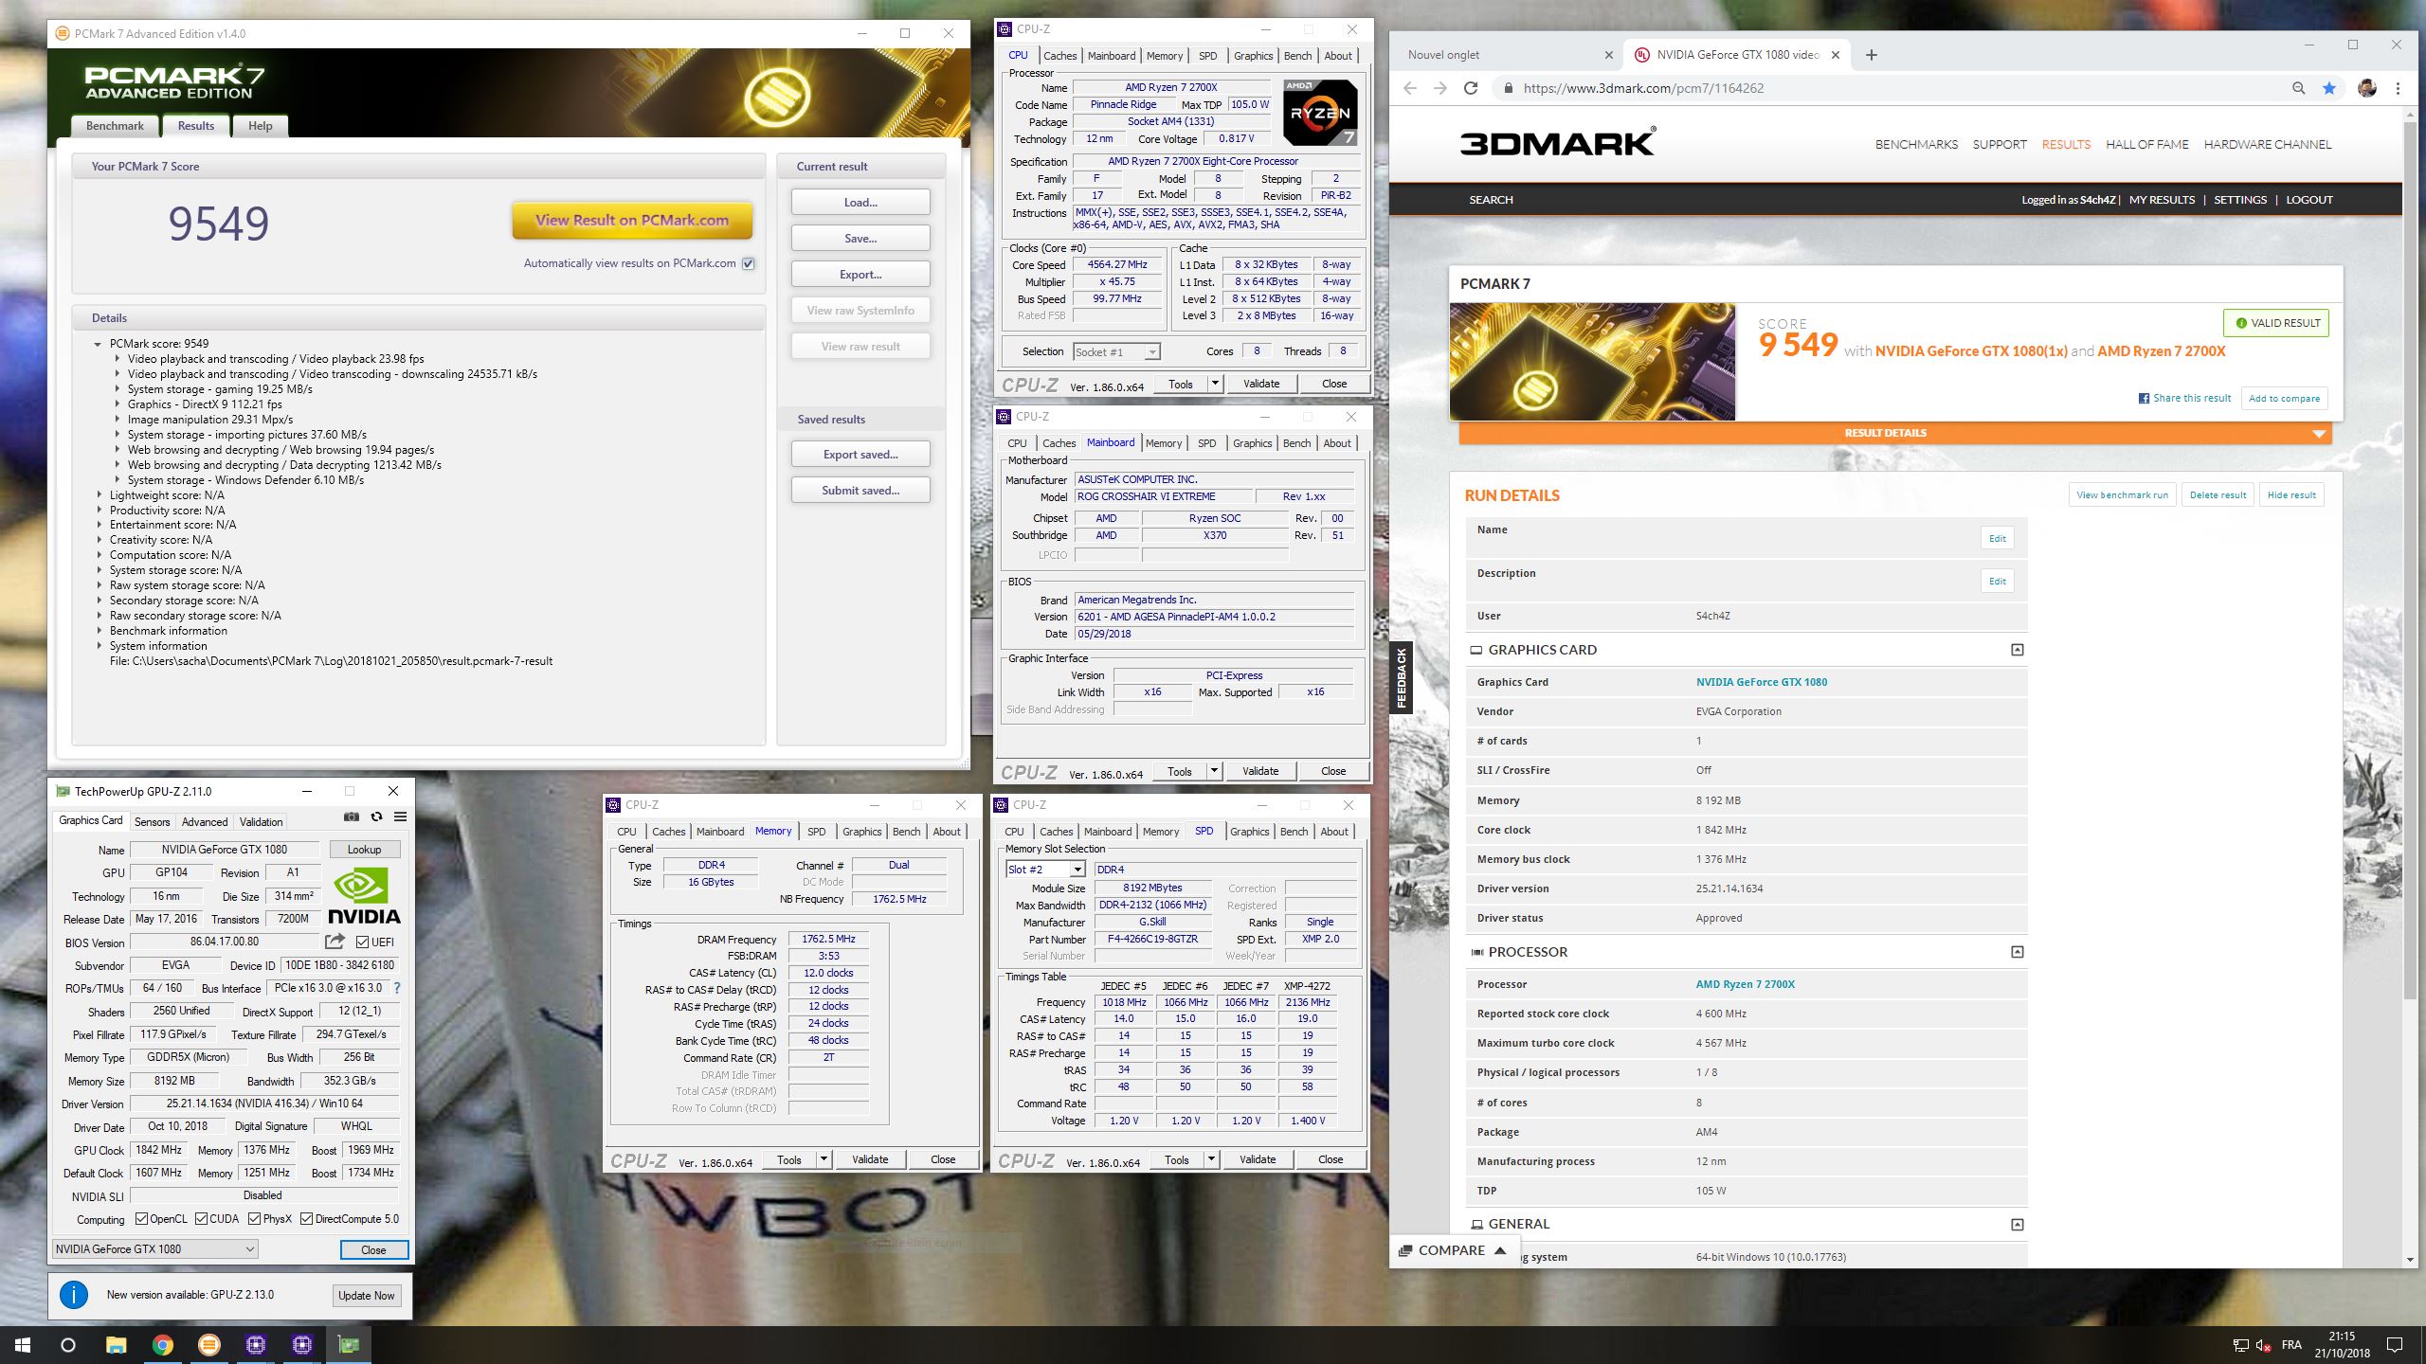
Task: Expand the System information tree node
Action: (100, 646)
